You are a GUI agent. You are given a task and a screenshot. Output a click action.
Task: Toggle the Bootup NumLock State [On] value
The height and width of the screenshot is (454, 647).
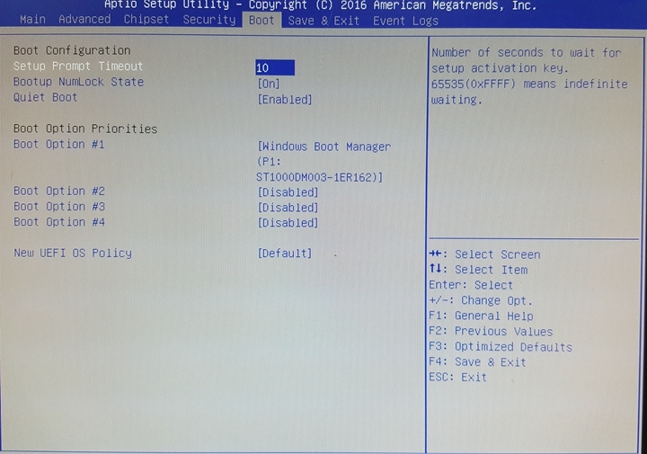point(269,84)
